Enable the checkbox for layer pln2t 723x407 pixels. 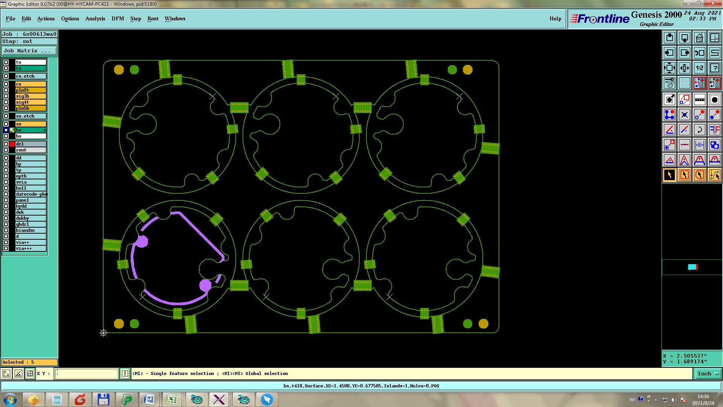coord(6,90)
